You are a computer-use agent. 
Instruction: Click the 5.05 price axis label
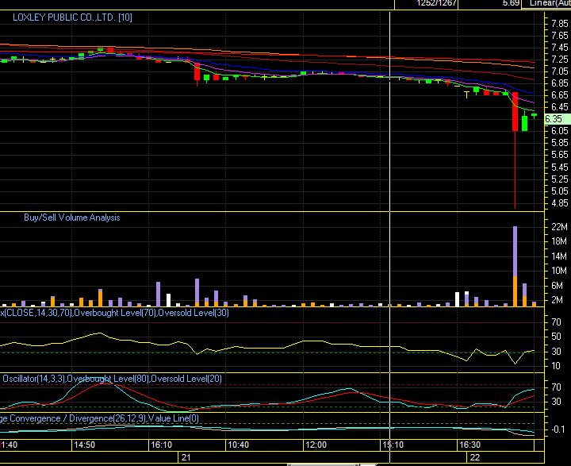click(560, 191)
